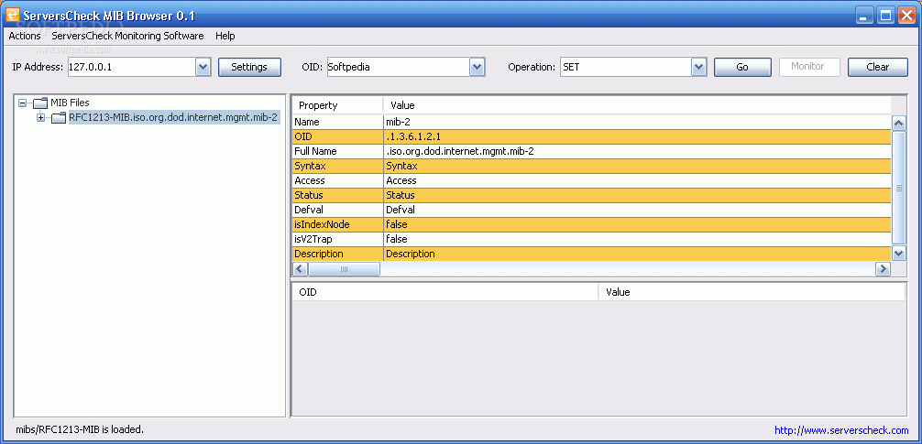Open the Actions menu
The width and height of the screenshot is (922, 444).
pos(25,36)
